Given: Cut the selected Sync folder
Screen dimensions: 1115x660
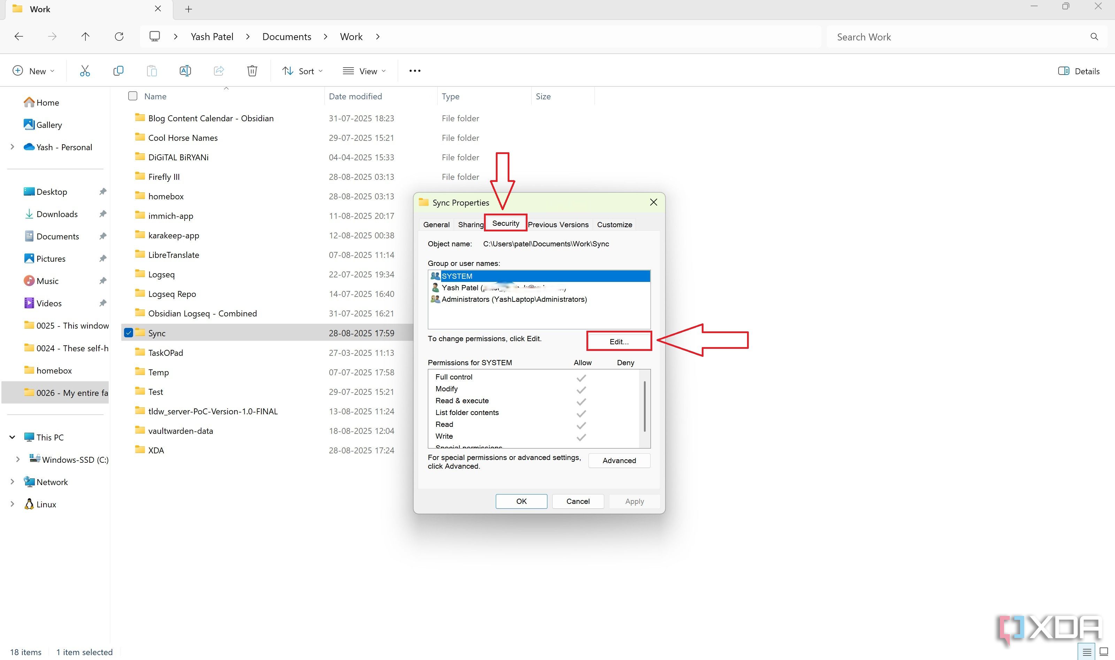Looking at the screenshot, I should tap(85, 70).
